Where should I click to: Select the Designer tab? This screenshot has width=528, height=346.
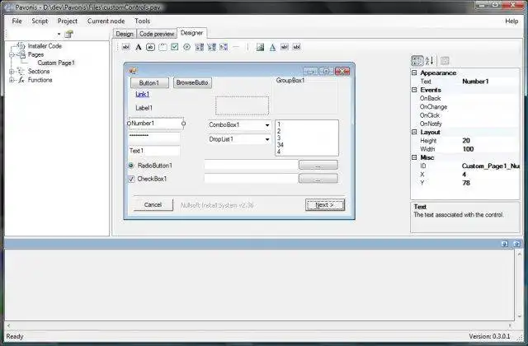(191, 33)
